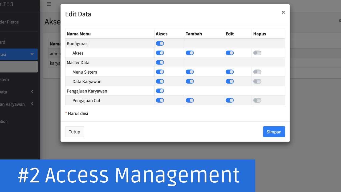Image resolution: width=341 pixels, height=192 pixels.
Task: Disable the Edit switch for Data Karyawan
Action: click(230, 82)
